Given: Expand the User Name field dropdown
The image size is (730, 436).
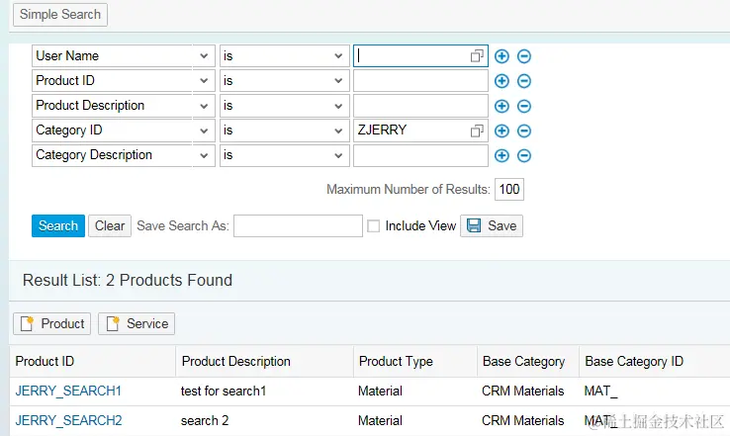Looking at the screenshot, I should [205, 56].
